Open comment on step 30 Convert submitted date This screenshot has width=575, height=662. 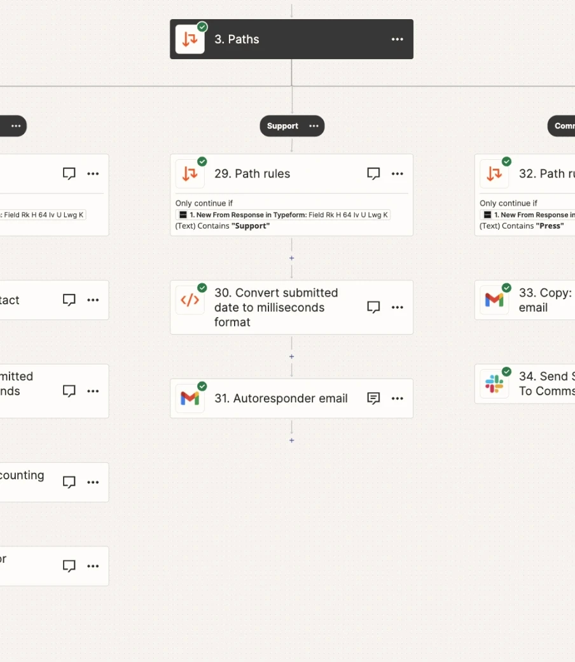(x=373, y=307)
